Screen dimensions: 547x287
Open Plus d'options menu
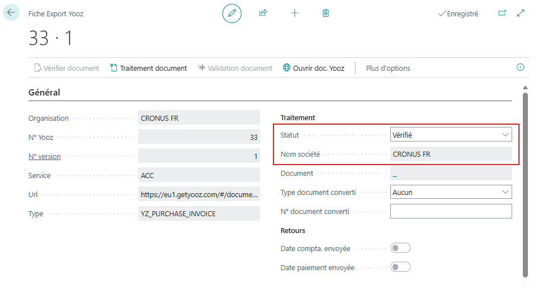tap(388, 68)
